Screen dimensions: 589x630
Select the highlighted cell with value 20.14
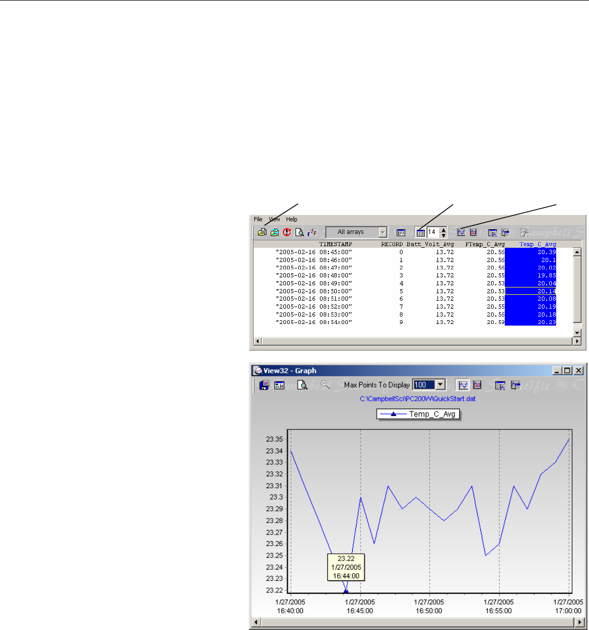(x=531, y=291)
